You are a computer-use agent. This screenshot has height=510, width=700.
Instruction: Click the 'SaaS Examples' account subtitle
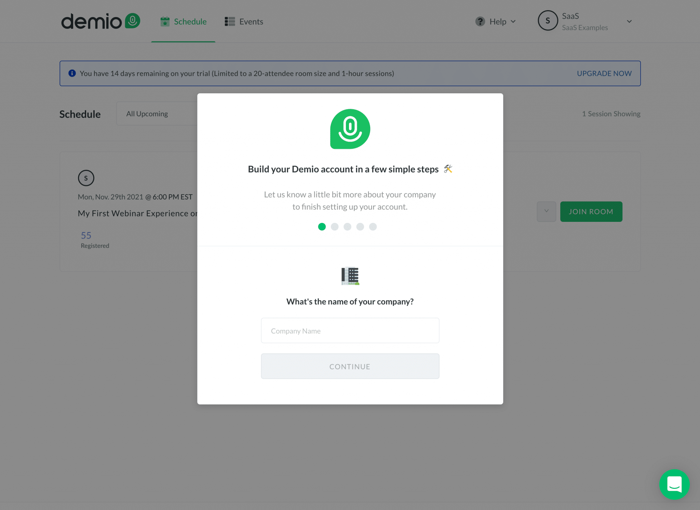(x=585, y=28)
